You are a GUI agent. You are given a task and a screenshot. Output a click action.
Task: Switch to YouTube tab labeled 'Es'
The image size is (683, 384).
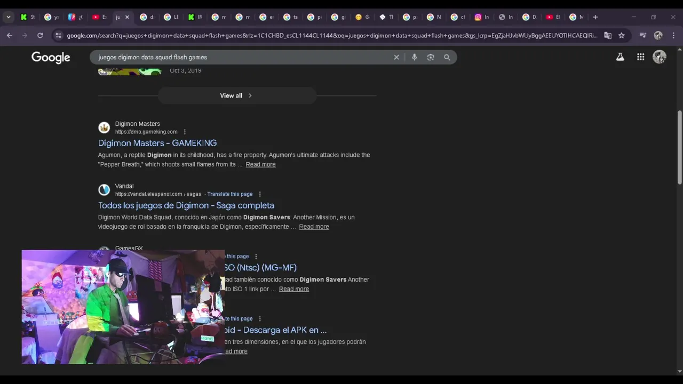[x=99, y=17]
